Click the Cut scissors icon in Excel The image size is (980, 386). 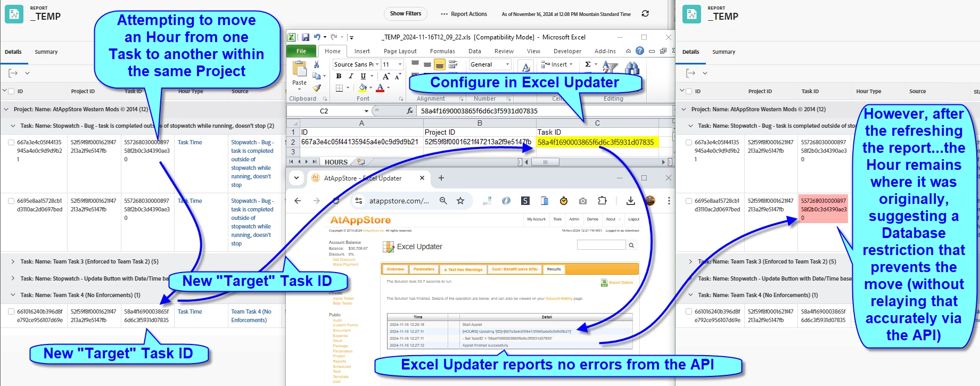point(317,64)
